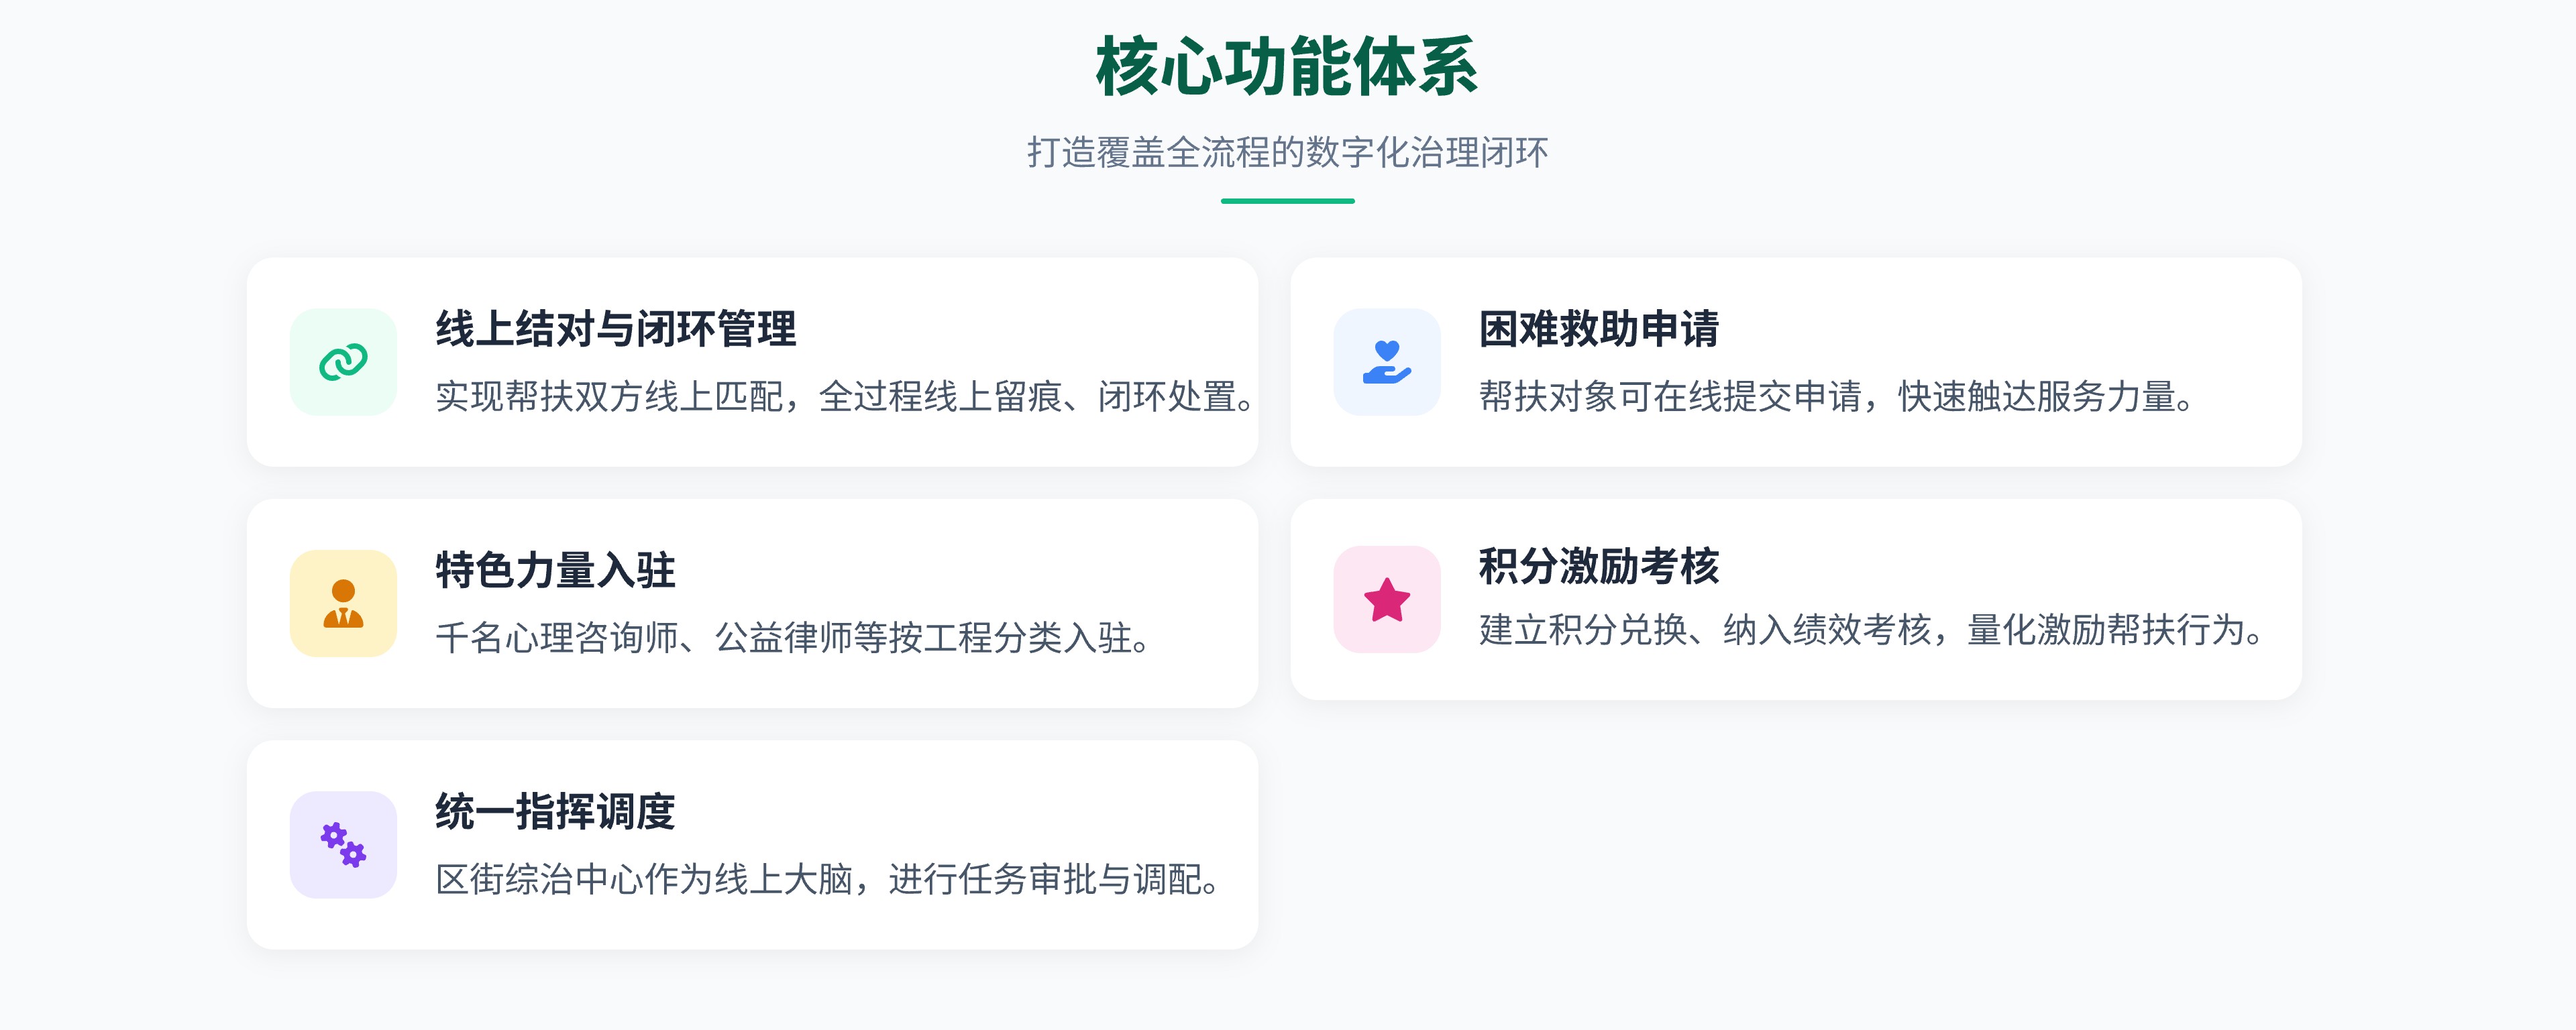2576x1030 pixels.
Task: Select the 特色力量入驻 heading
Action: point(555,570)
